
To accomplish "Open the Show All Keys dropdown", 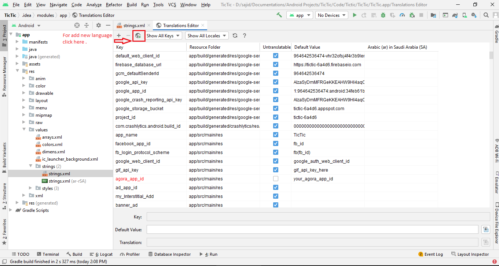I will click(x=163, y=35).
